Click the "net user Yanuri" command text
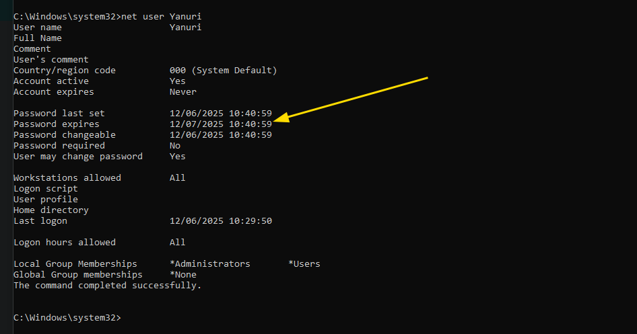 coord(162,17)
